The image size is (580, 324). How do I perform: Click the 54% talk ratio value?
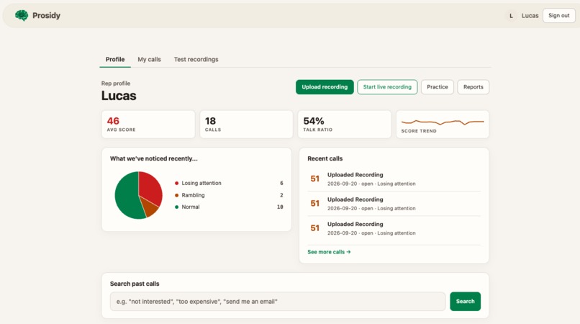pyautogui.click(x=314, y=121)
